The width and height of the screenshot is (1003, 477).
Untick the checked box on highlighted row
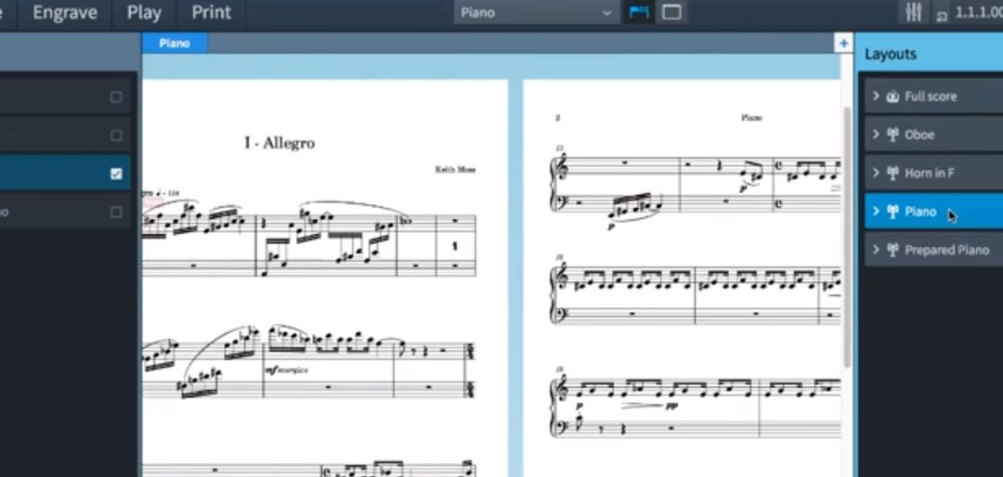pos(116,174)
